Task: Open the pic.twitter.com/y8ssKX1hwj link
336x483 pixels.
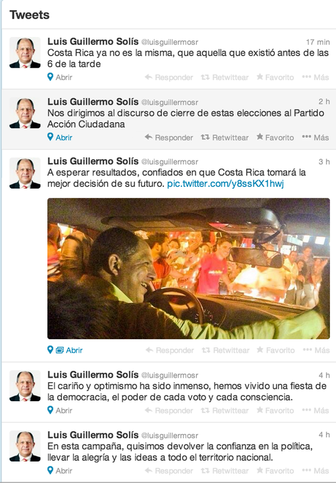Action: coord(225,184)
